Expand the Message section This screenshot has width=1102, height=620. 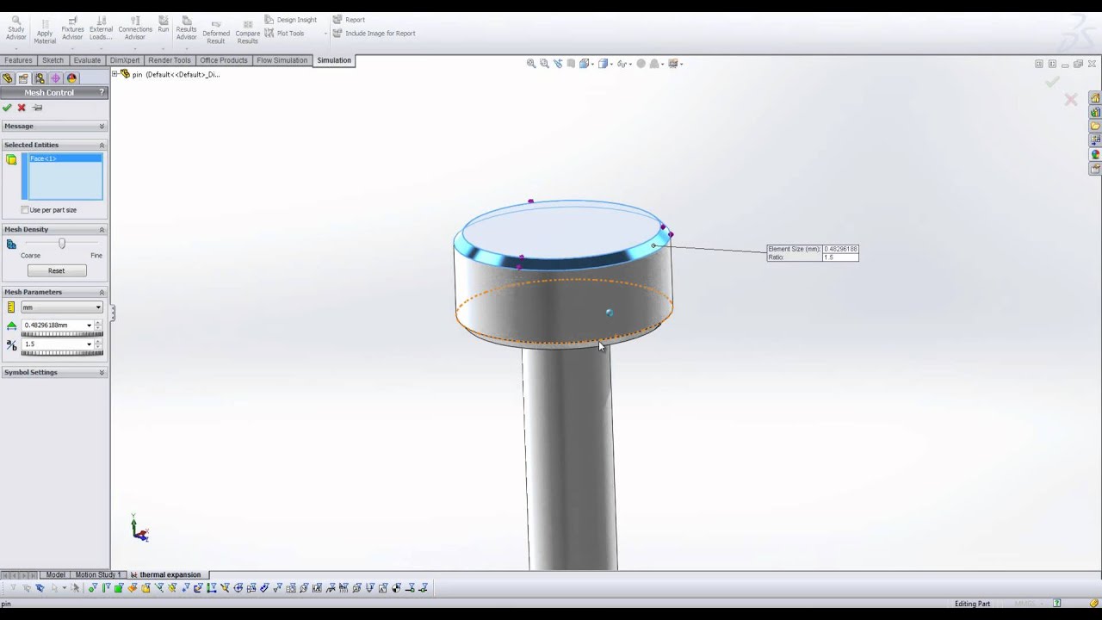[102, 127]
